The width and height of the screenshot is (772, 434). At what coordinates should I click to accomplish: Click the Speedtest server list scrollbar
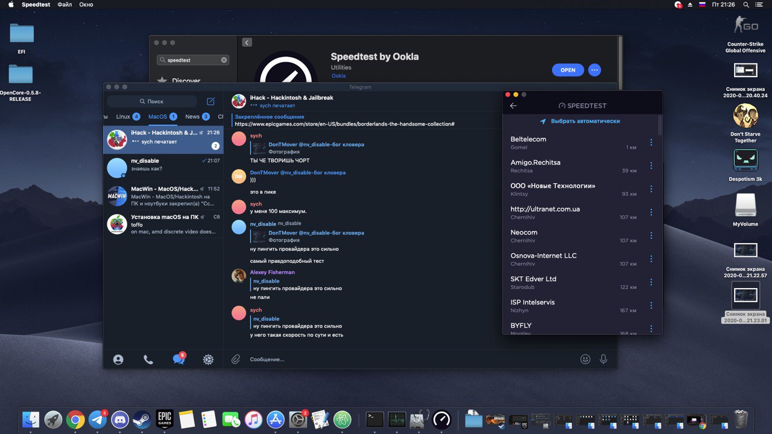pos(660,127)
